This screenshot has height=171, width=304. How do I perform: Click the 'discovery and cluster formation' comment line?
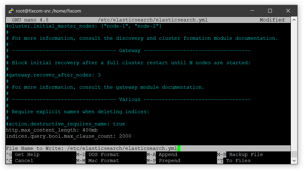[x=142, y=38]
